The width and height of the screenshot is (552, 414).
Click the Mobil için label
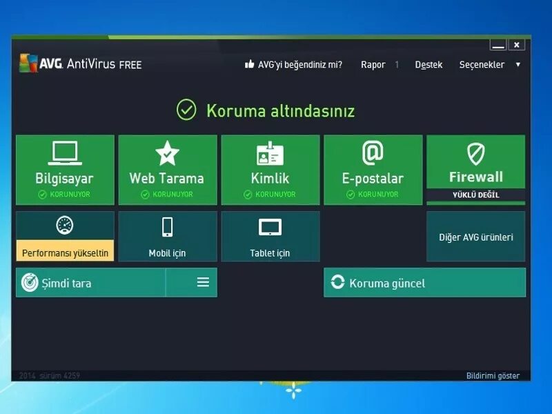pos(167,253)
